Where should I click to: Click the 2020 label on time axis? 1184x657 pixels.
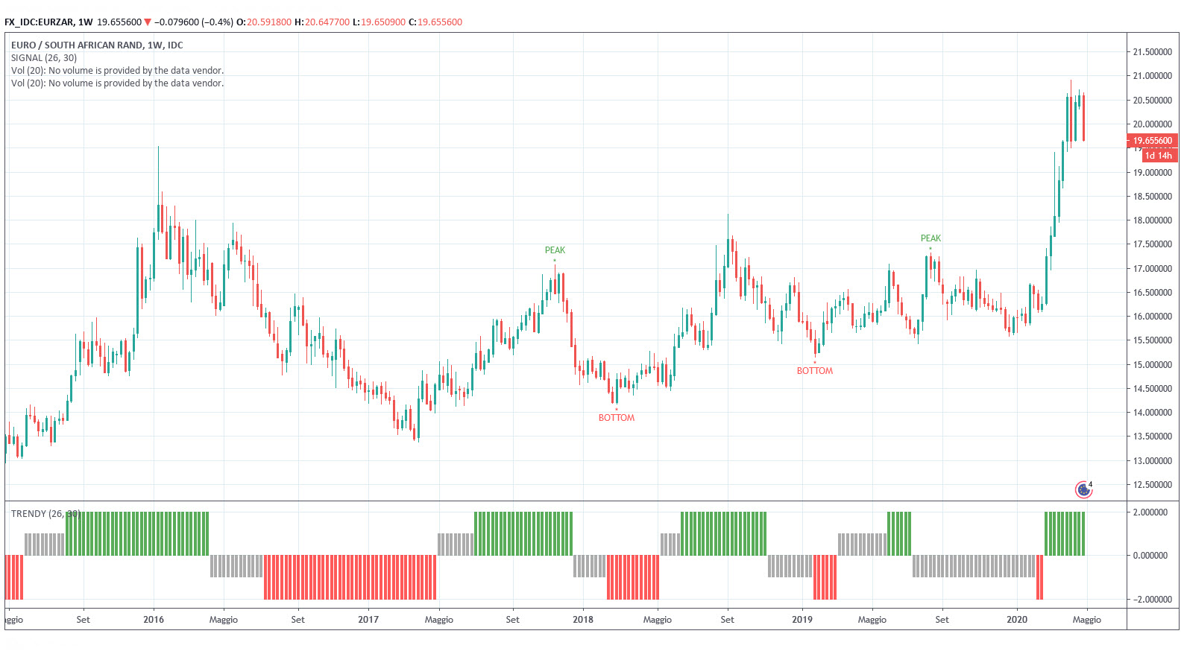tap(1017, 620)
